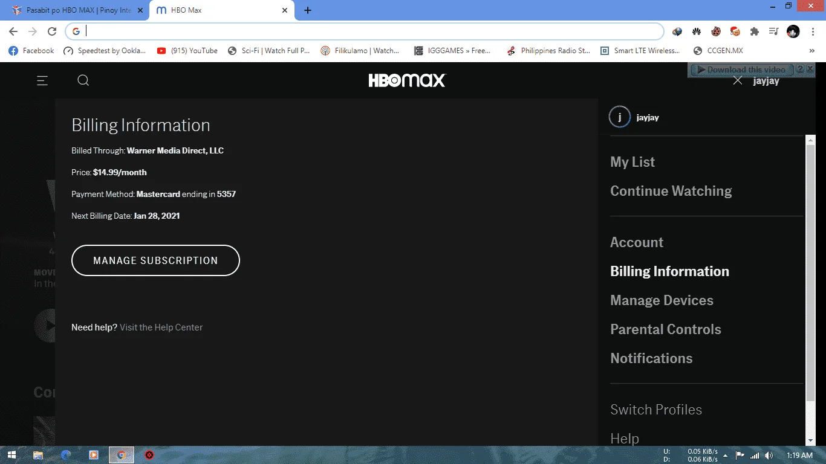Reload the page with the browser refresh icon
This screenshot has width=826, height=464.
point(52,31)
